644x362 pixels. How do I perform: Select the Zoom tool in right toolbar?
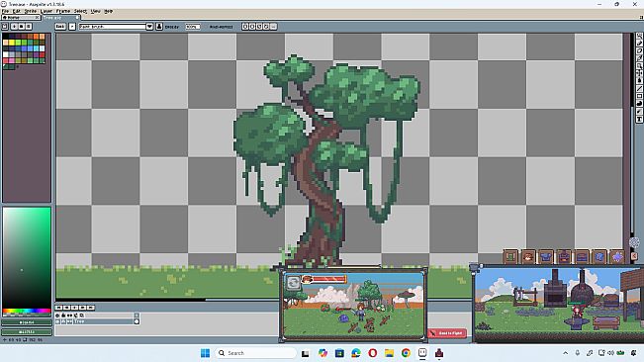(639, 65)
